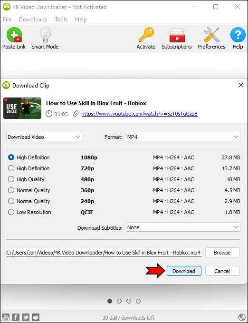Open Reddit icon in status bar
This screenshot has width=248, height=323.
pos(36,317)
